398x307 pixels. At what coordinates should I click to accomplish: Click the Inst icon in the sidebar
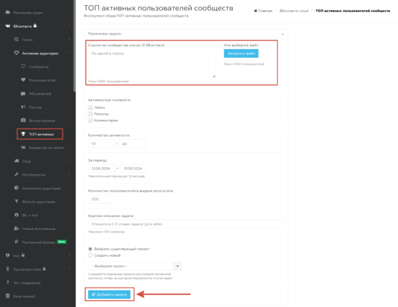[7, 255]
